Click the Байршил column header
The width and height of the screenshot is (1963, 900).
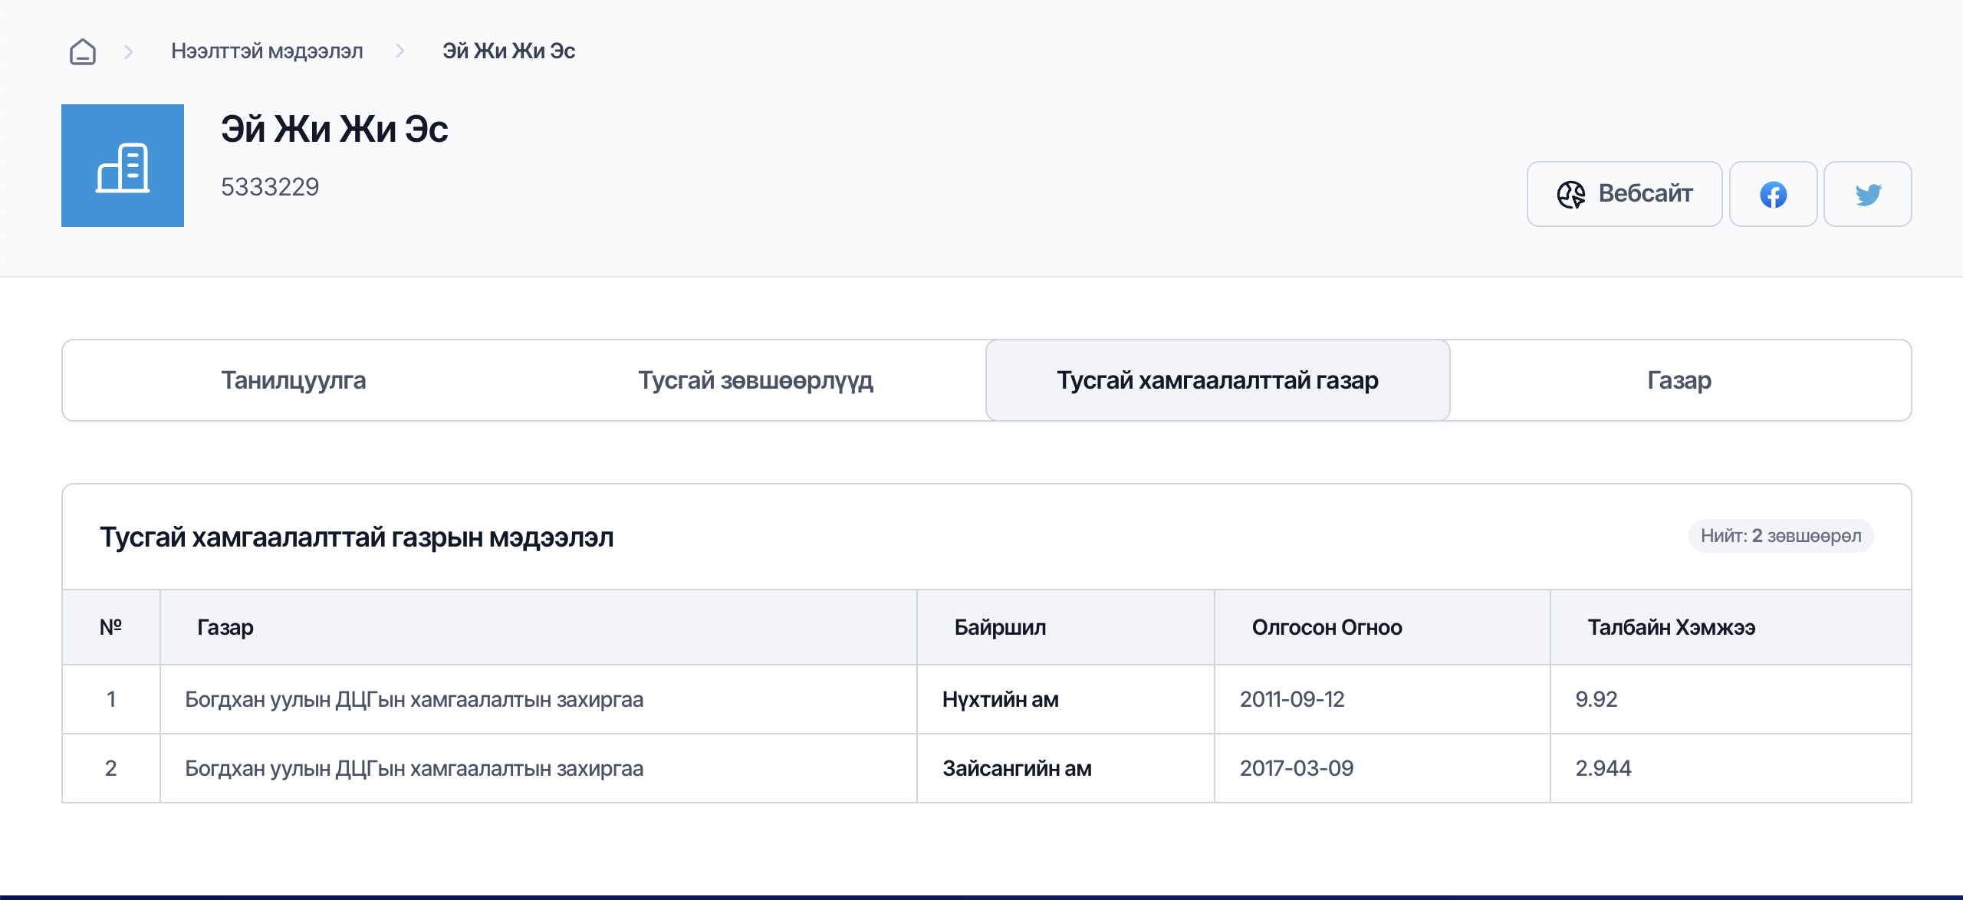pyautogui.click(x=1000, y=627)
